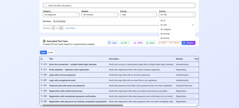Export test cases to Excel
This screenshot has width=239, height=108.
tap(150, 43)
